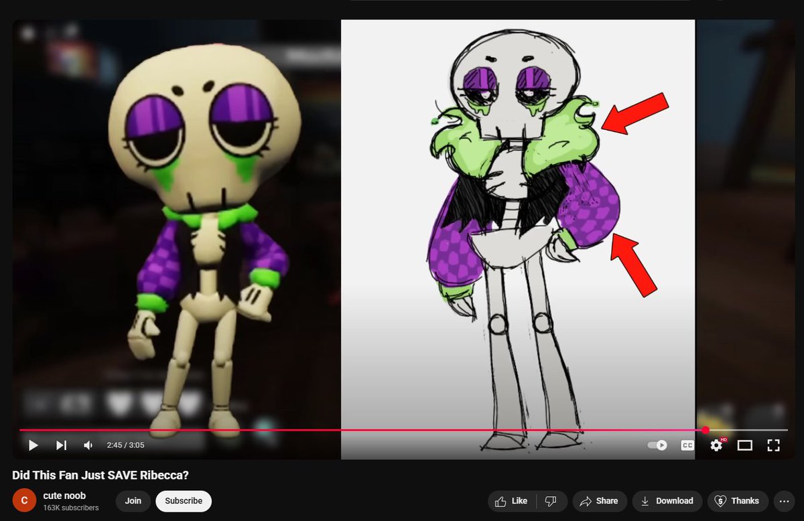The height and width of the screenshot is (521, 804).
Task: Share the video
Action: point(599,501)
